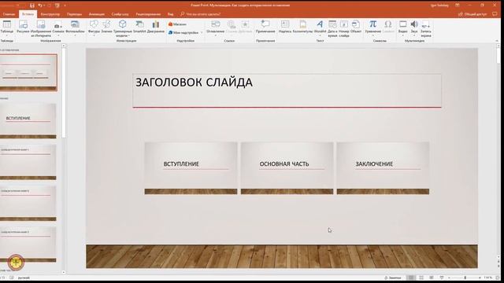Insert Дата и время date and time
Image resolution: width=504 pixels, height=283 pixels.
332,28
